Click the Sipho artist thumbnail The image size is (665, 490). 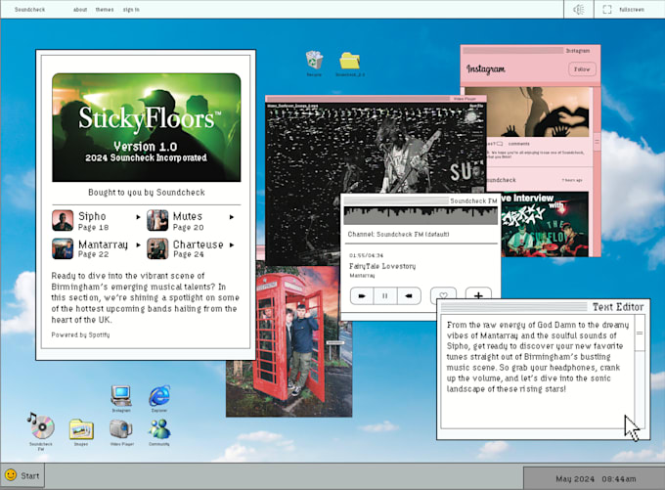(63, 221)
